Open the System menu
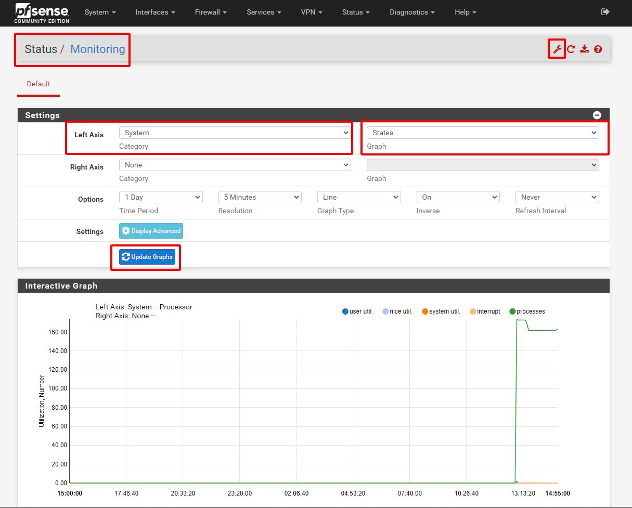The image size is (632, 508). coord(100,12)
